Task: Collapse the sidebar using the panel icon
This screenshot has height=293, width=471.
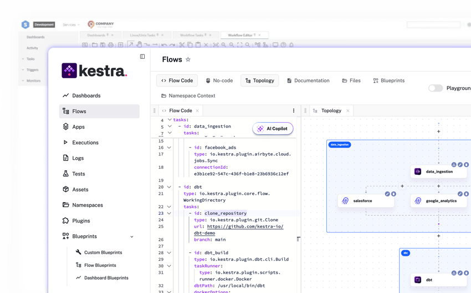Action: click(x=142, y=57)
